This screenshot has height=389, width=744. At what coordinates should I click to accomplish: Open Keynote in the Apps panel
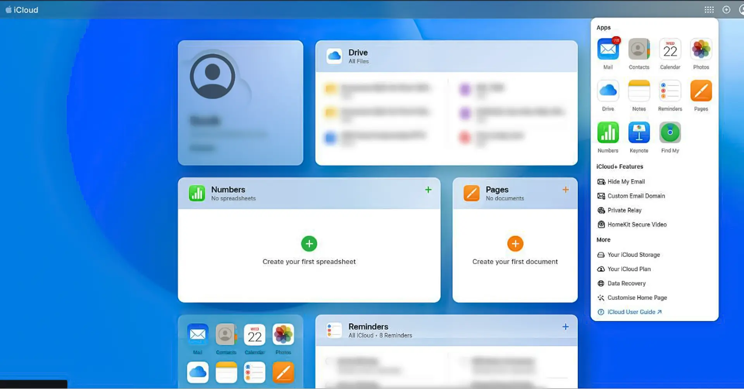pyautogui.click(x=639, y=133)
